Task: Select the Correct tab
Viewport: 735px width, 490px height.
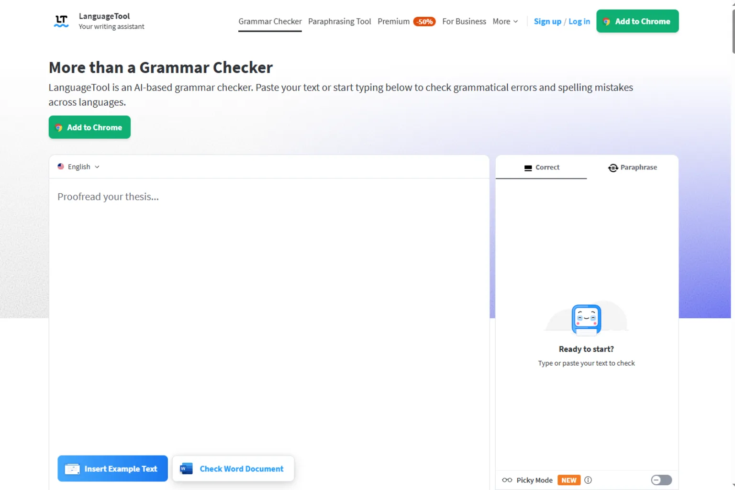Action: click(541, 167)
